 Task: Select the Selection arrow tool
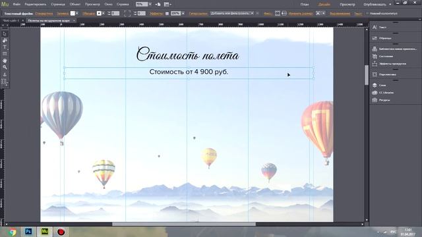tap(5, 34)
